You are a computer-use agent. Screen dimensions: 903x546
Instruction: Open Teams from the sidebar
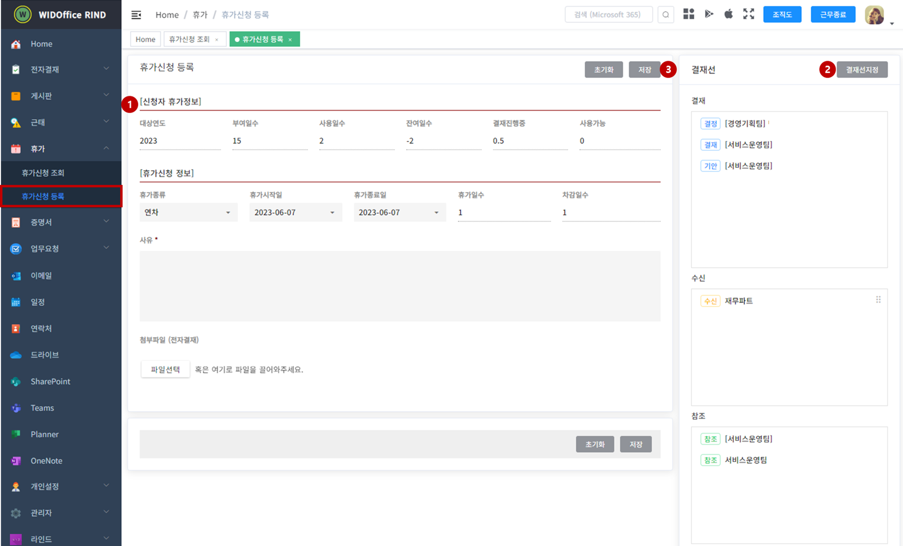42,408
